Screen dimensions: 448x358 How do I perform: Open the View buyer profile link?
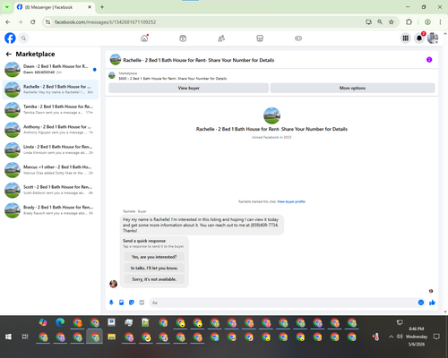tap(291, 201)
